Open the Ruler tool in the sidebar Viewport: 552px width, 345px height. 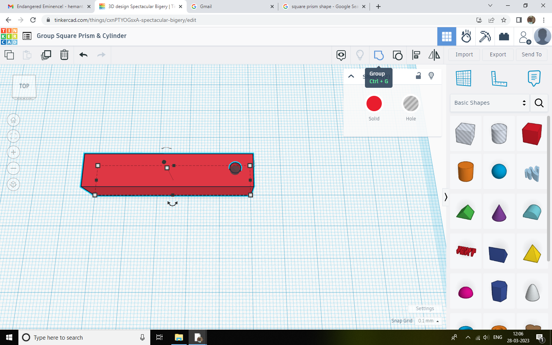[x=499, y=78]
